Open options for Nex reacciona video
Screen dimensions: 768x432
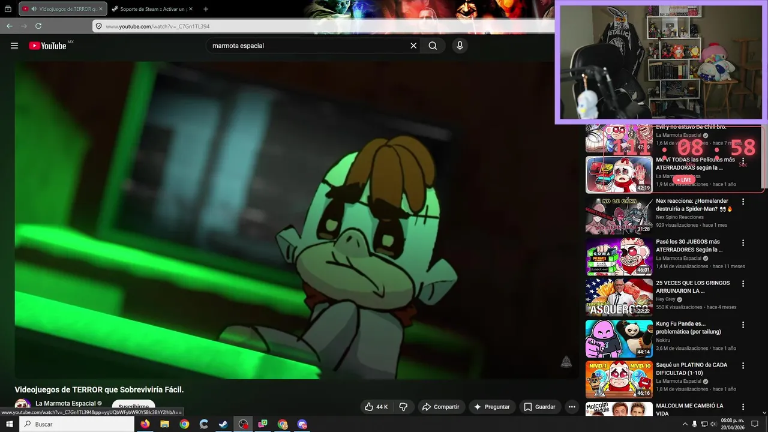click(743, 202)
